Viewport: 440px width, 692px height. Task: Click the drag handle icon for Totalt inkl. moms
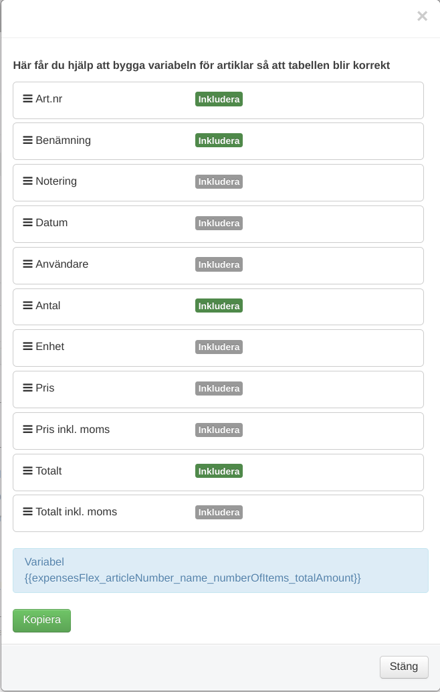27,512
